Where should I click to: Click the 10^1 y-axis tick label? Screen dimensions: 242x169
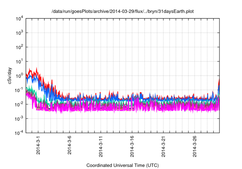[x=19, y=61]
